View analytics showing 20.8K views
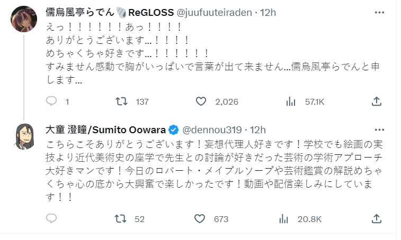Image resolution: width=401 pixels, height=240 pixels. point(290,219)
